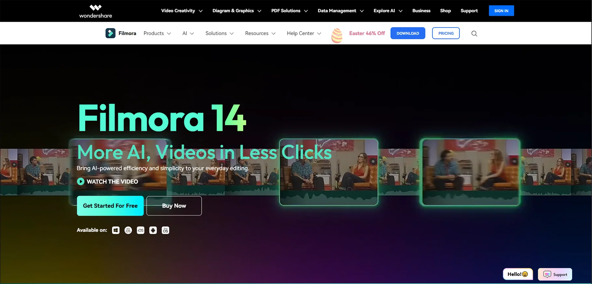Go to the Business page
Viewport: 592px width, 284px height.
click(x=421, y=11)
